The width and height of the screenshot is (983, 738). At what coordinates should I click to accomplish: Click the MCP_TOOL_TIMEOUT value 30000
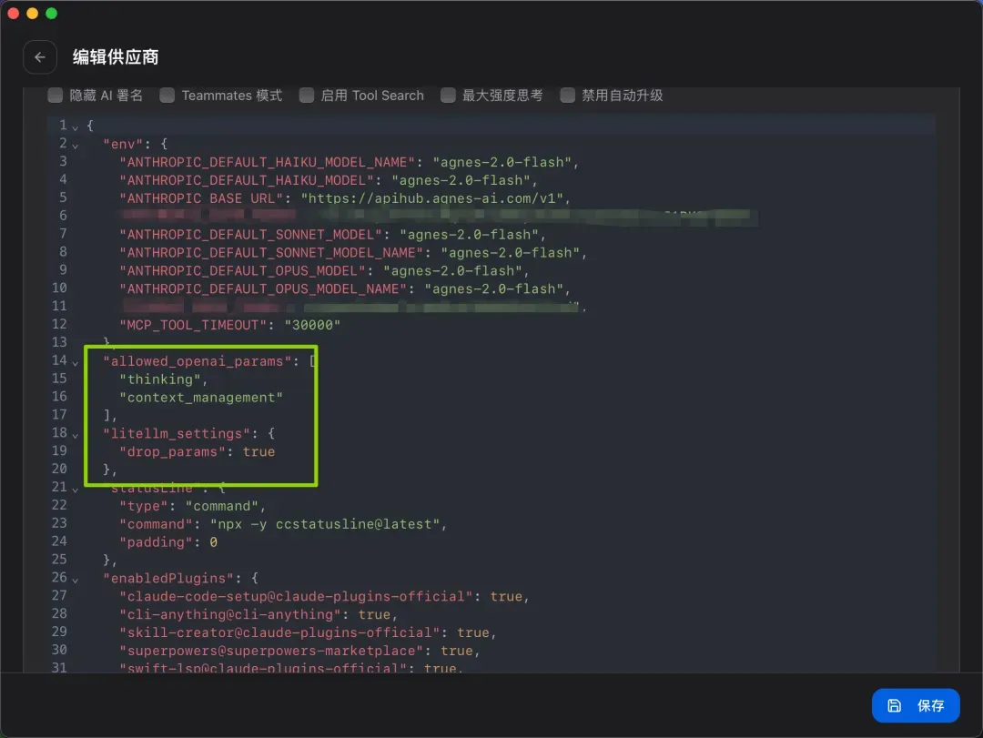pyautogui.click(x=312, y=325)
